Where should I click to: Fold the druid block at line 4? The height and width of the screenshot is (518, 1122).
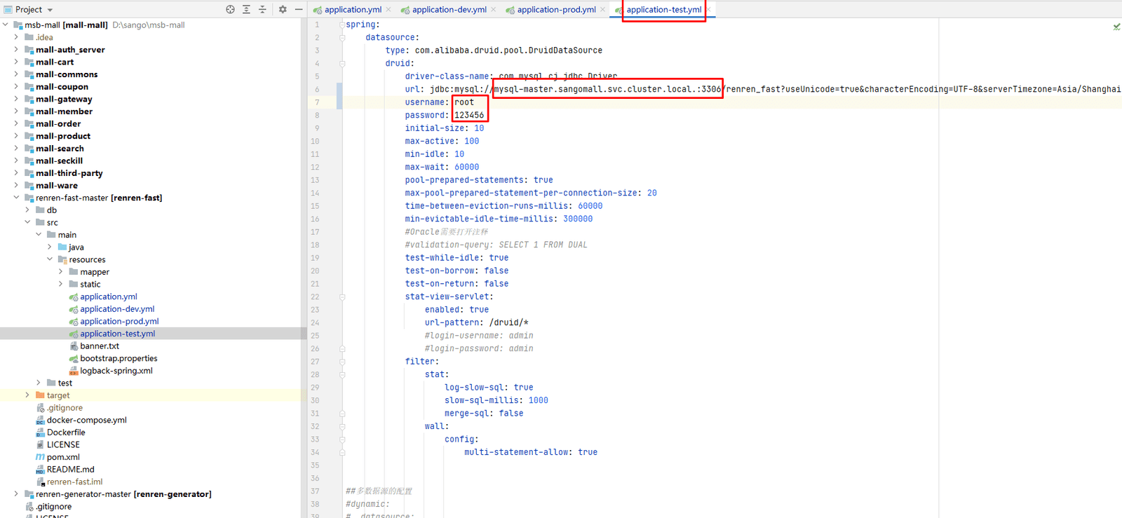pos(342,63)
